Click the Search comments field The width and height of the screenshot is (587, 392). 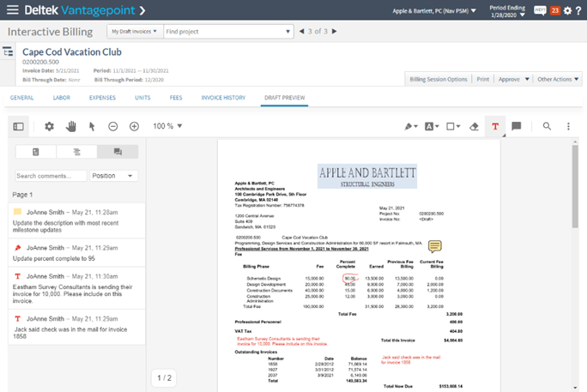click(x=50, y=176)
